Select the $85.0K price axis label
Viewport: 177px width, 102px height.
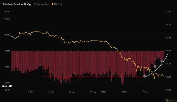168,12
